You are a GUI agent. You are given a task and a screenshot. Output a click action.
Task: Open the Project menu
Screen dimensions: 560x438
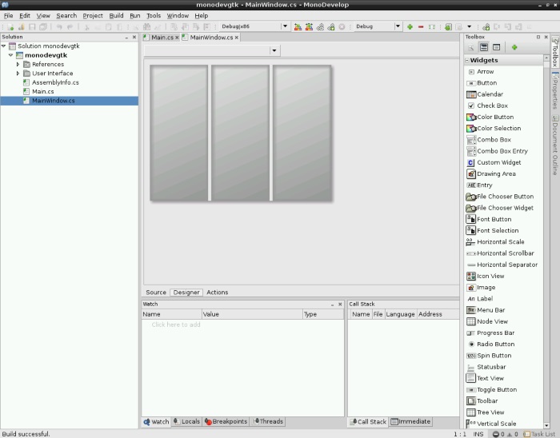(x=93, y=15)
